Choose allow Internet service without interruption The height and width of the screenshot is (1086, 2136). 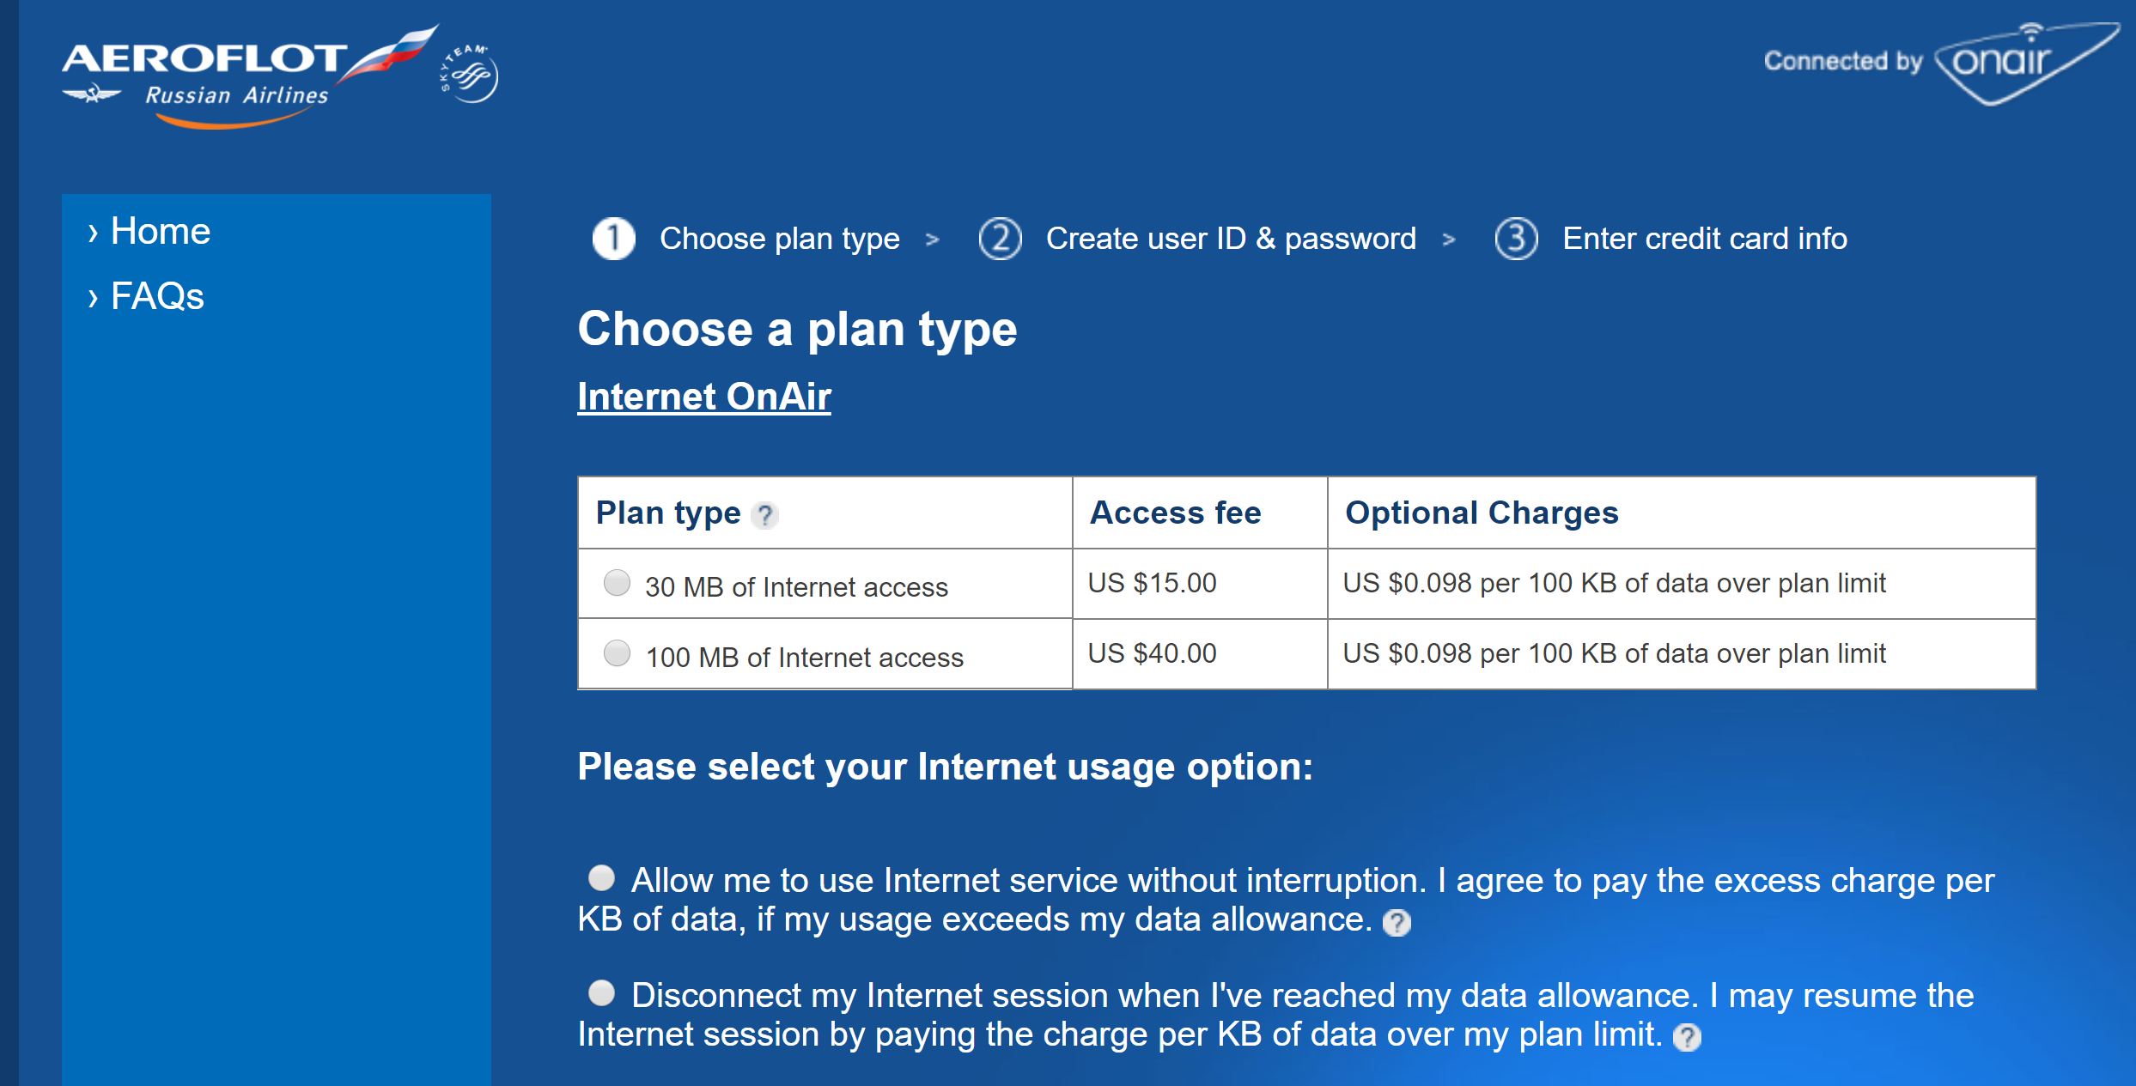(x=601, y=878)
